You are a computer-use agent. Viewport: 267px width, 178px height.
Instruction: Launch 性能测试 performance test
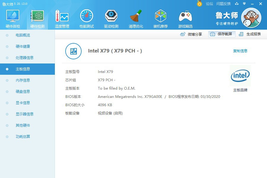pyautogui.click(x=87, y=18)
